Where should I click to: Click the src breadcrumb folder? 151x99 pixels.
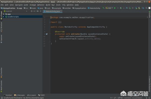26,8
